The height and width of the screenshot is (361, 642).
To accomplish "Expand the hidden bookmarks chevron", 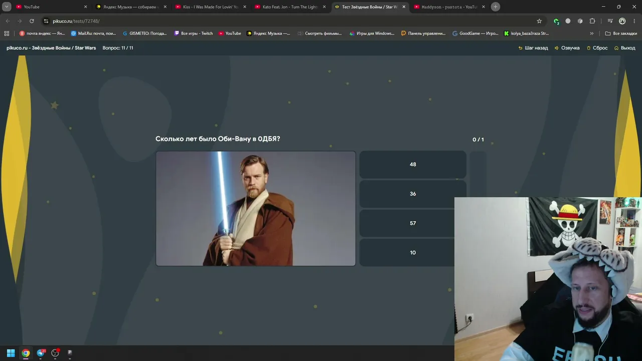I will [x=592, y=34].
